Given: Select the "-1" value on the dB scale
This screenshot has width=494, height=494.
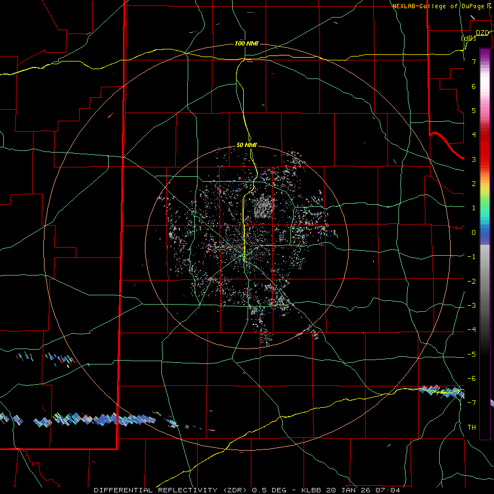Looking at the screenshot, I should pos(471,257).
